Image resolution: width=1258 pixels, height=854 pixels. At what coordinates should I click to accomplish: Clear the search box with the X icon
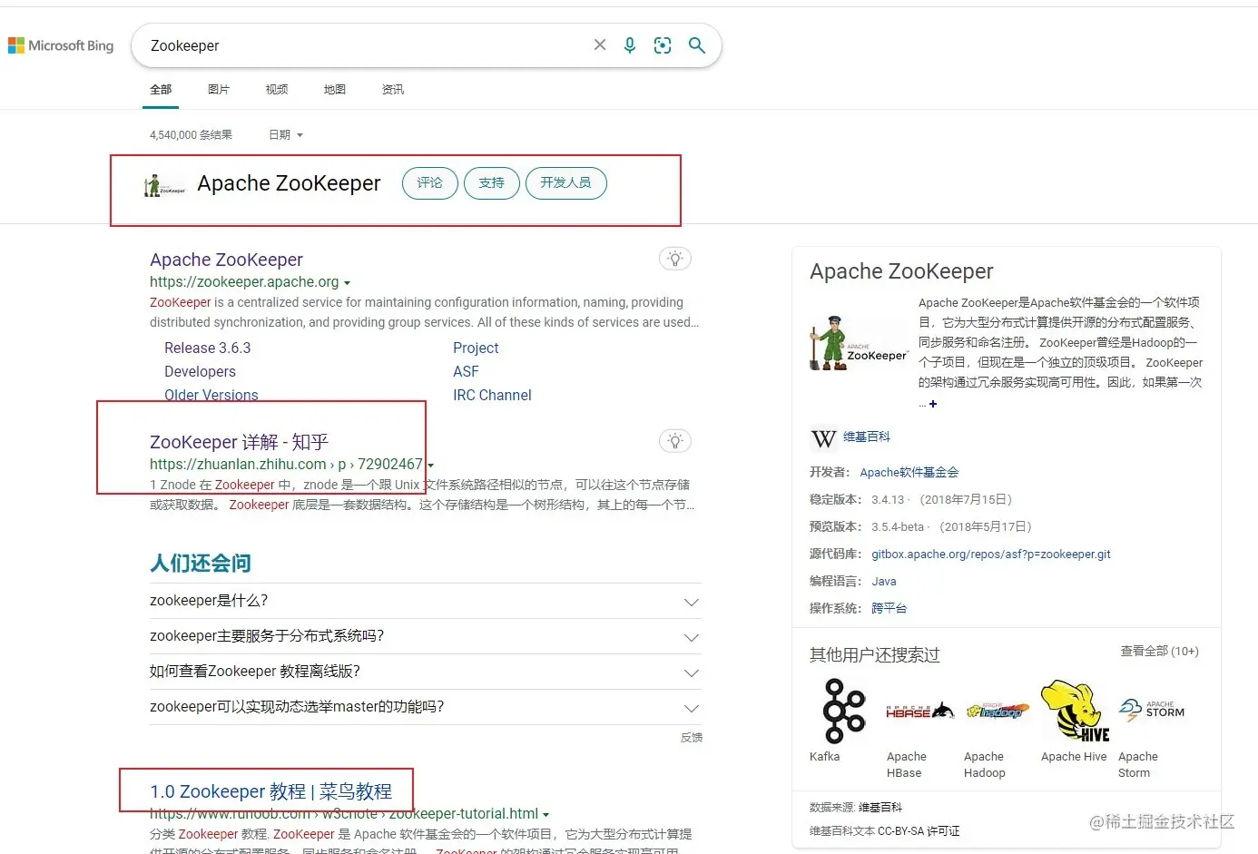(599, 44)
